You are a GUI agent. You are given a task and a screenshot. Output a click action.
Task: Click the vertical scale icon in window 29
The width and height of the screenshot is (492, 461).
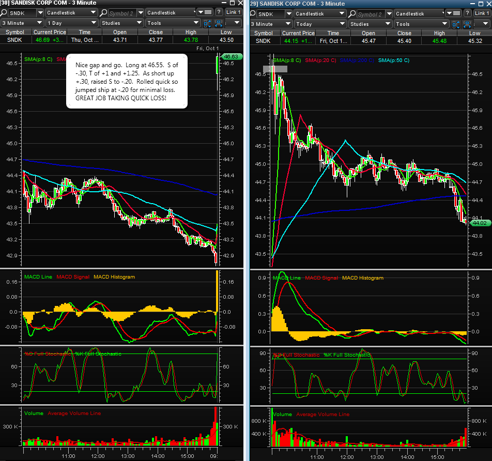[456, 24]
